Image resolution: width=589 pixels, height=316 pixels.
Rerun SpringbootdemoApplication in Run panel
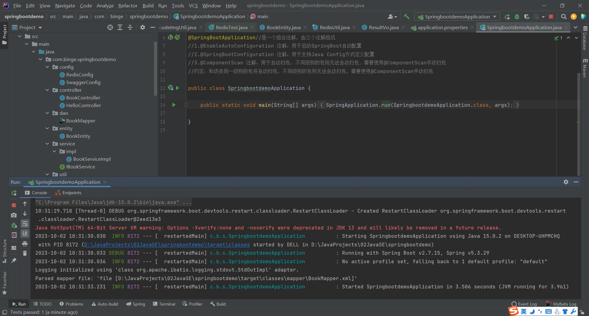[x=14, y=193]
